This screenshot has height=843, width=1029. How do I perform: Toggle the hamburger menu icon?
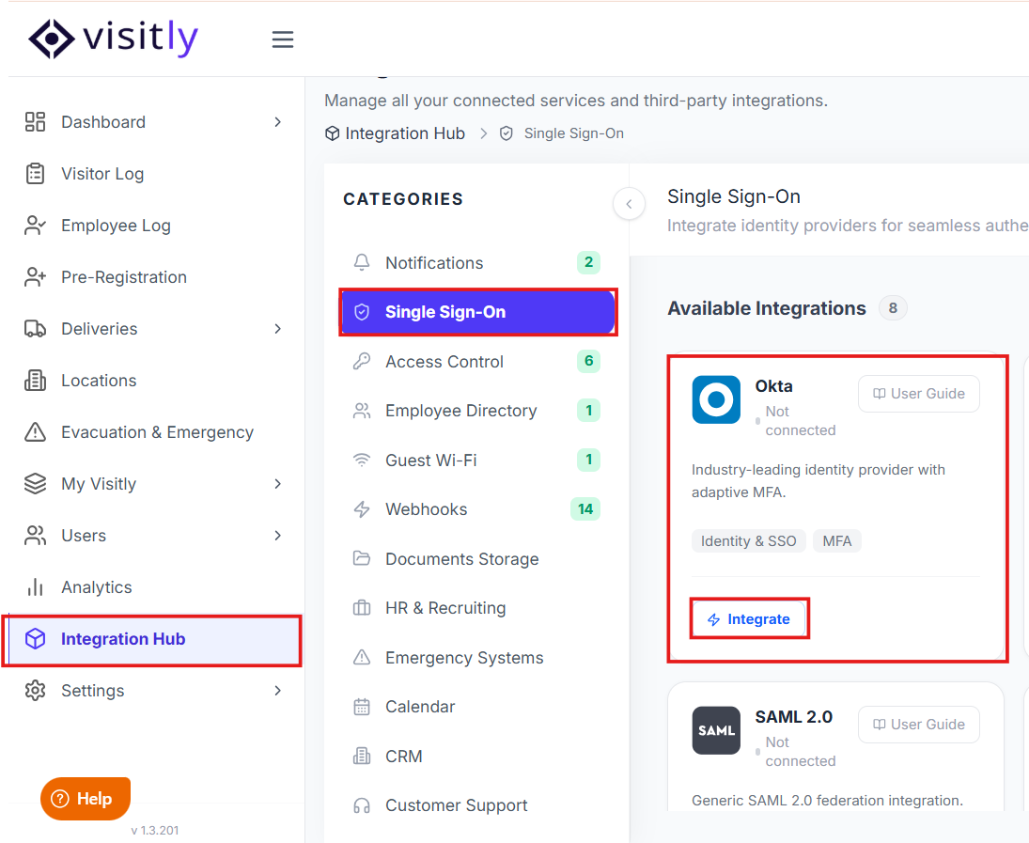pyautogui.click(x=283, y=39)
